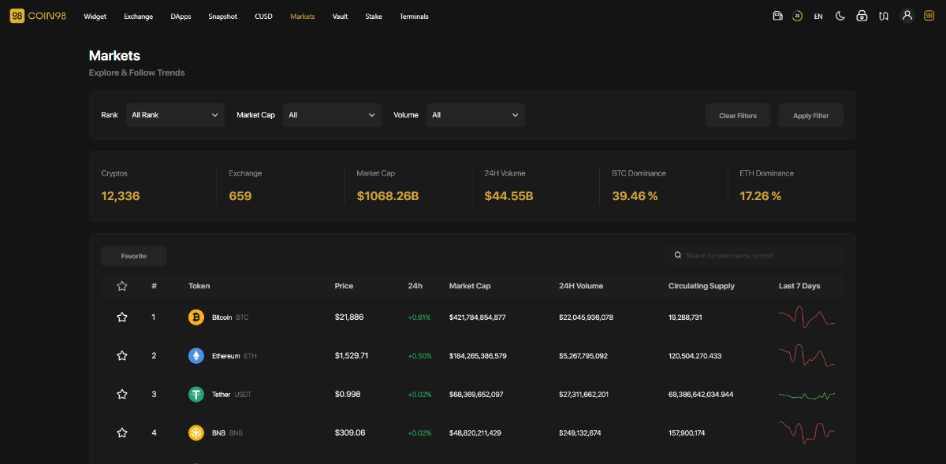Click the Ethereum coin logo
946x464 pixels.
point(196,355)
